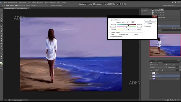Lock transparent pixels in Layers panel

coord(156,70)
